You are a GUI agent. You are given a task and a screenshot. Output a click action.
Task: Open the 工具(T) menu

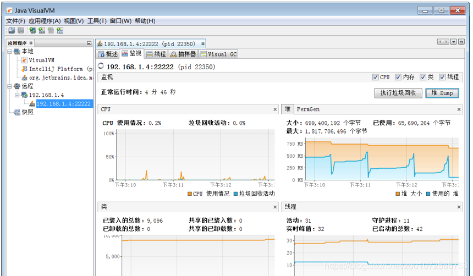[x=97, y=21]
